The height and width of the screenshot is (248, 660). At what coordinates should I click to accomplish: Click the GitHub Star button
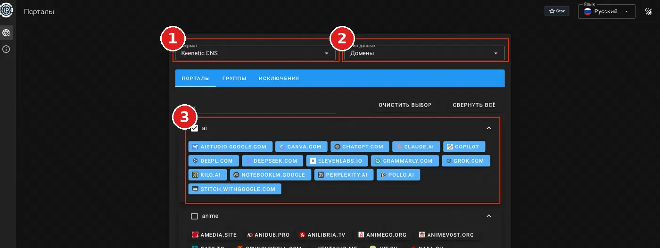tap(557, 11)
